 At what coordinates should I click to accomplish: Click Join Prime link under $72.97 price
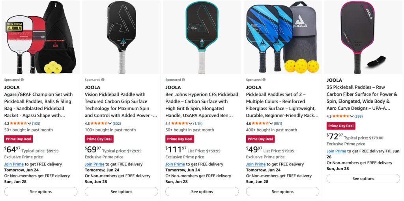coord(336,151)
